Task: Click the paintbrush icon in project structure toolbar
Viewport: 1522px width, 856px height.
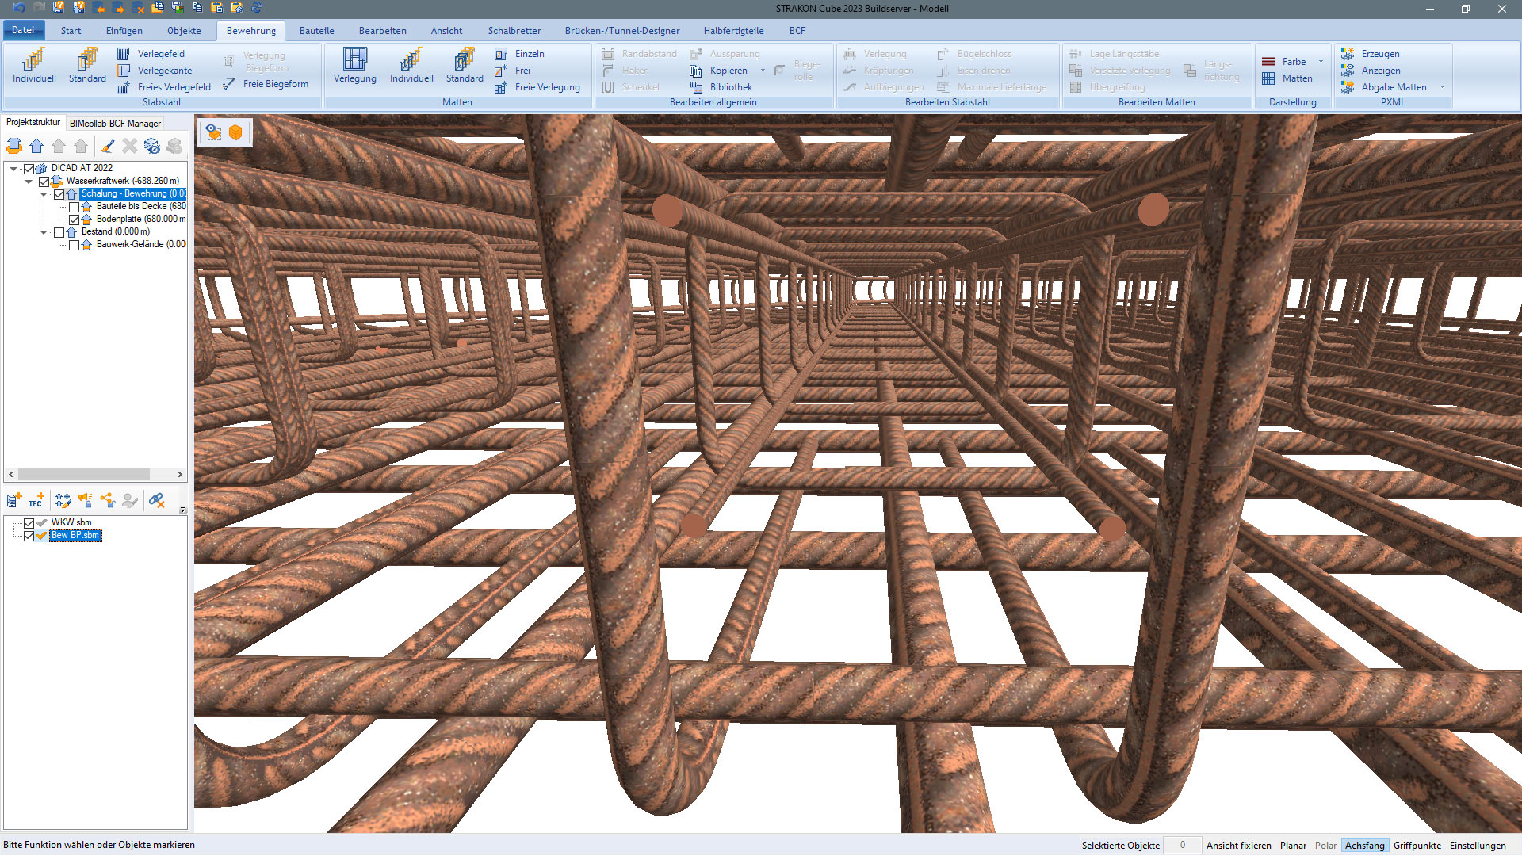Action: point(108,146)
